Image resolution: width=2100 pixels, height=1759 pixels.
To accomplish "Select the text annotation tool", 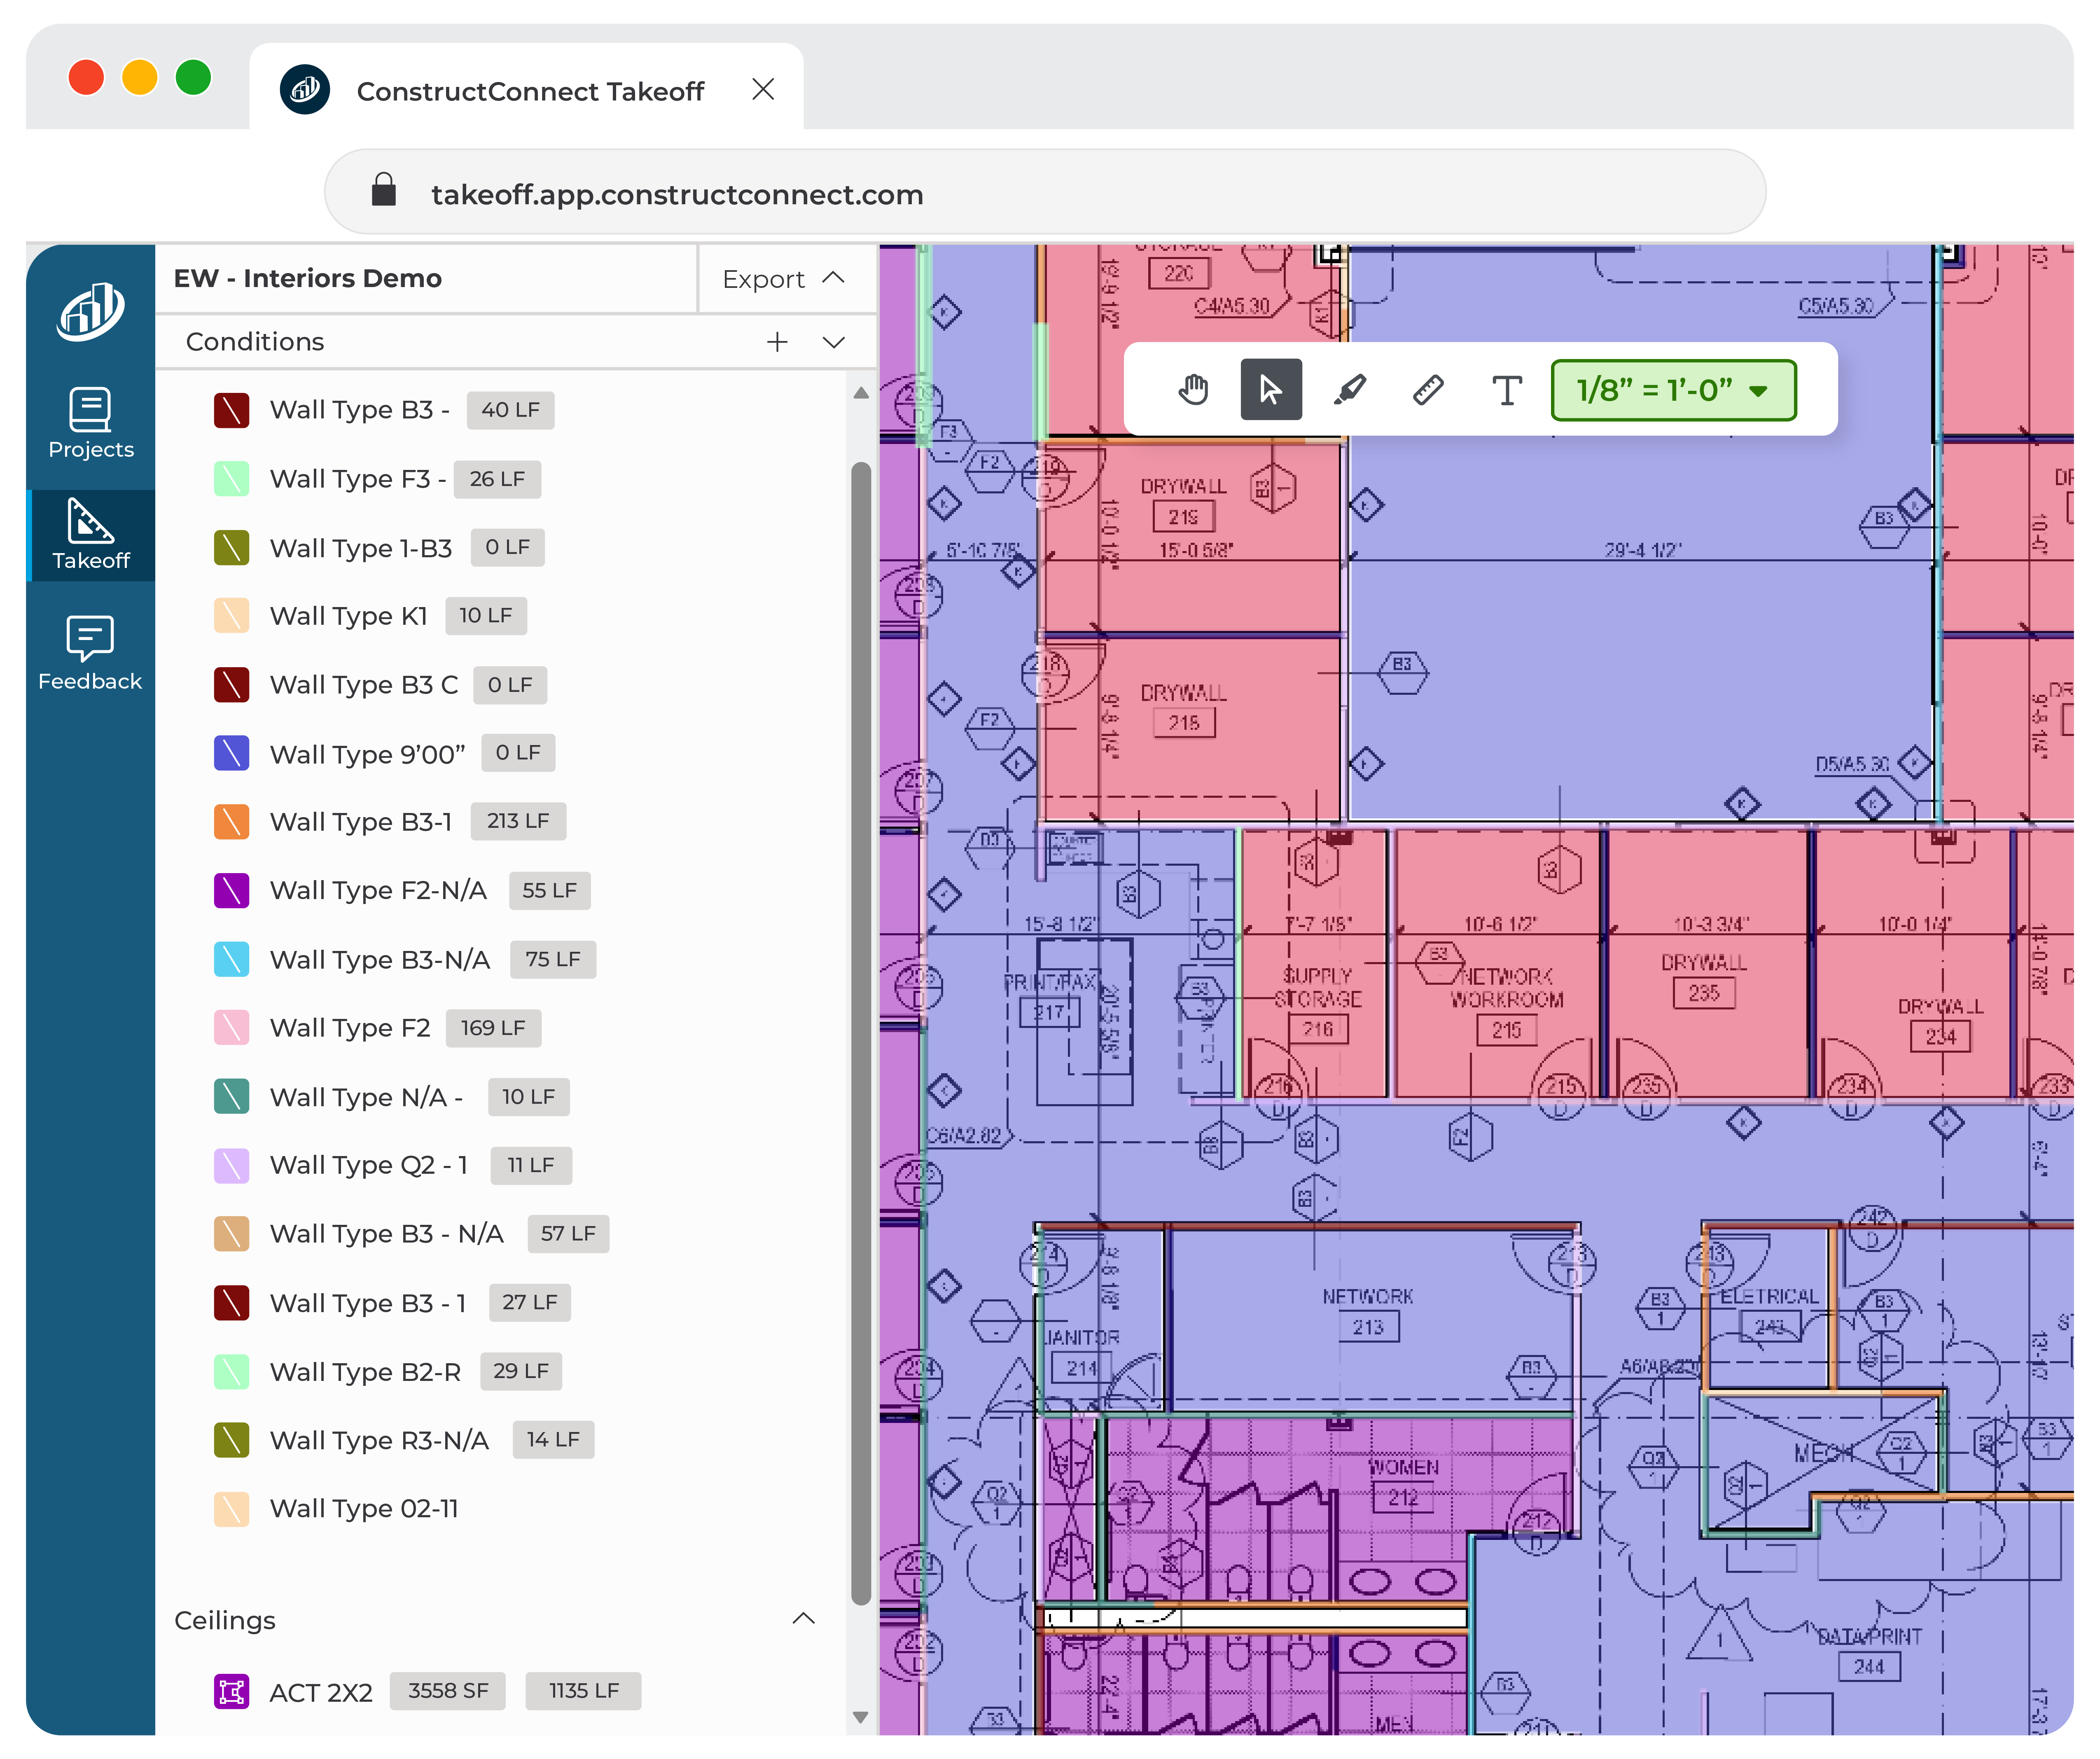I will click(x=1507, y=389).
